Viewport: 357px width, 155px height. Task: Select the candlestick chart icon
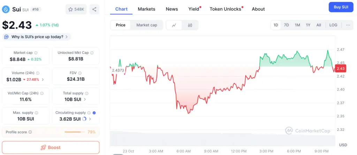tap(190, 25)
